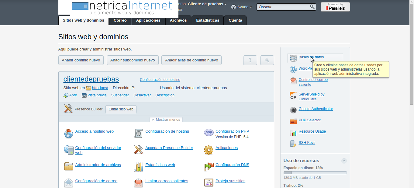Screen dimensions: 414x188
Task: Click the Aplicaciones gear icon
Action: pos(209,150)
